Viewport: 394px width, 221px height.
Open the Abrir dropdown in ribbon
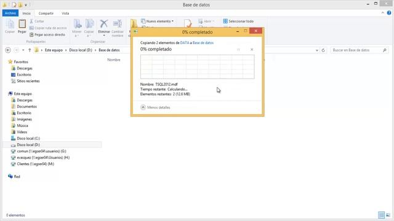[207, 21]
